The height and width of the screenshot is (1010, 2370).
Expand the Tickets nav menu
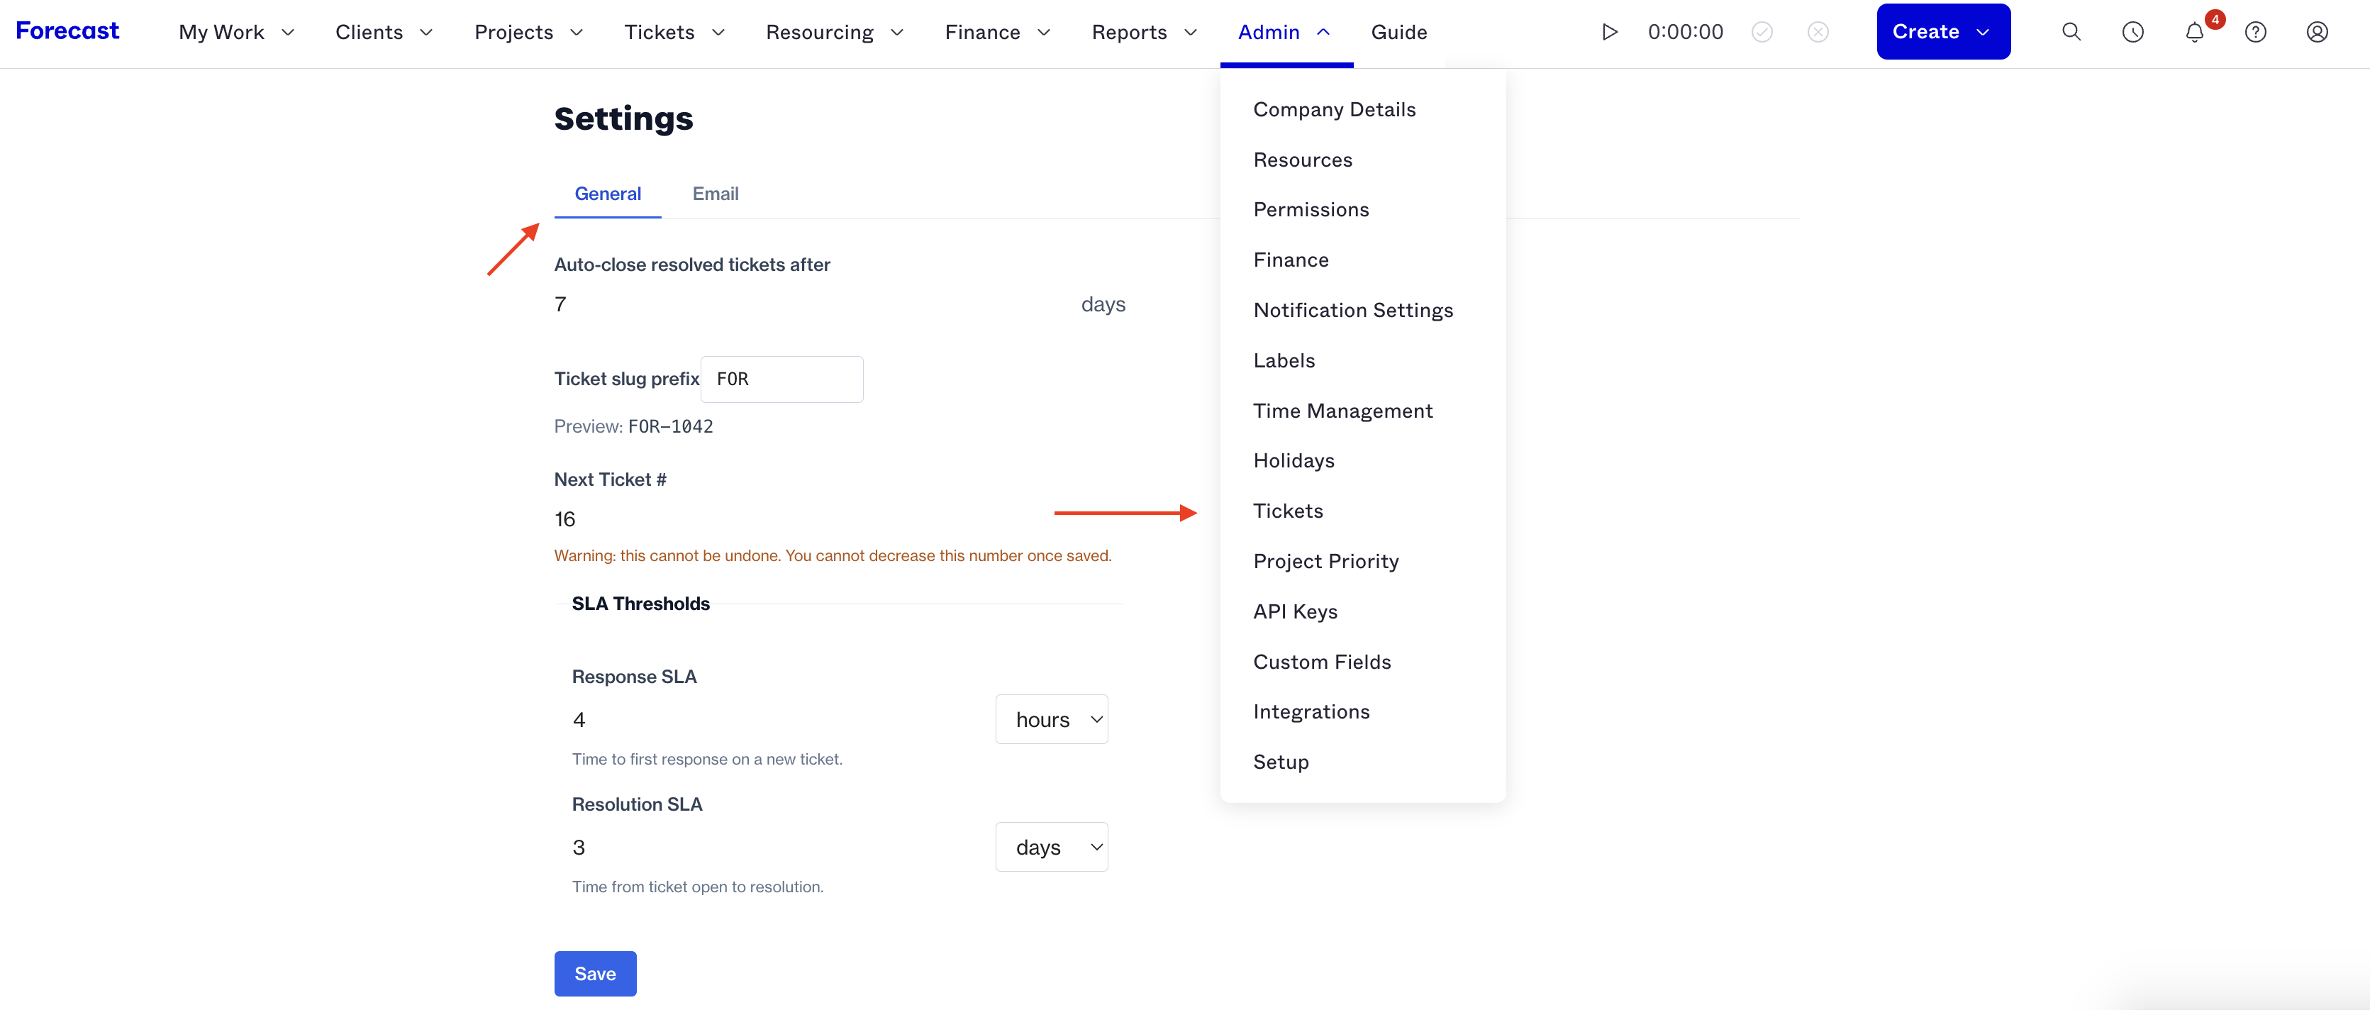click(x=674, y=32)
